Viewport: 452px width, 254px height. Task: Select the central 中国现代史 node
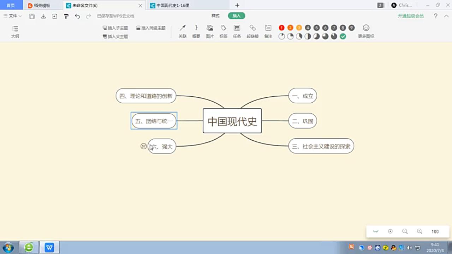pos(232,121)
